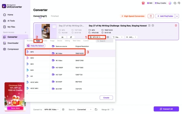
Task: Click the format Search field
Action: pos(105,41)
